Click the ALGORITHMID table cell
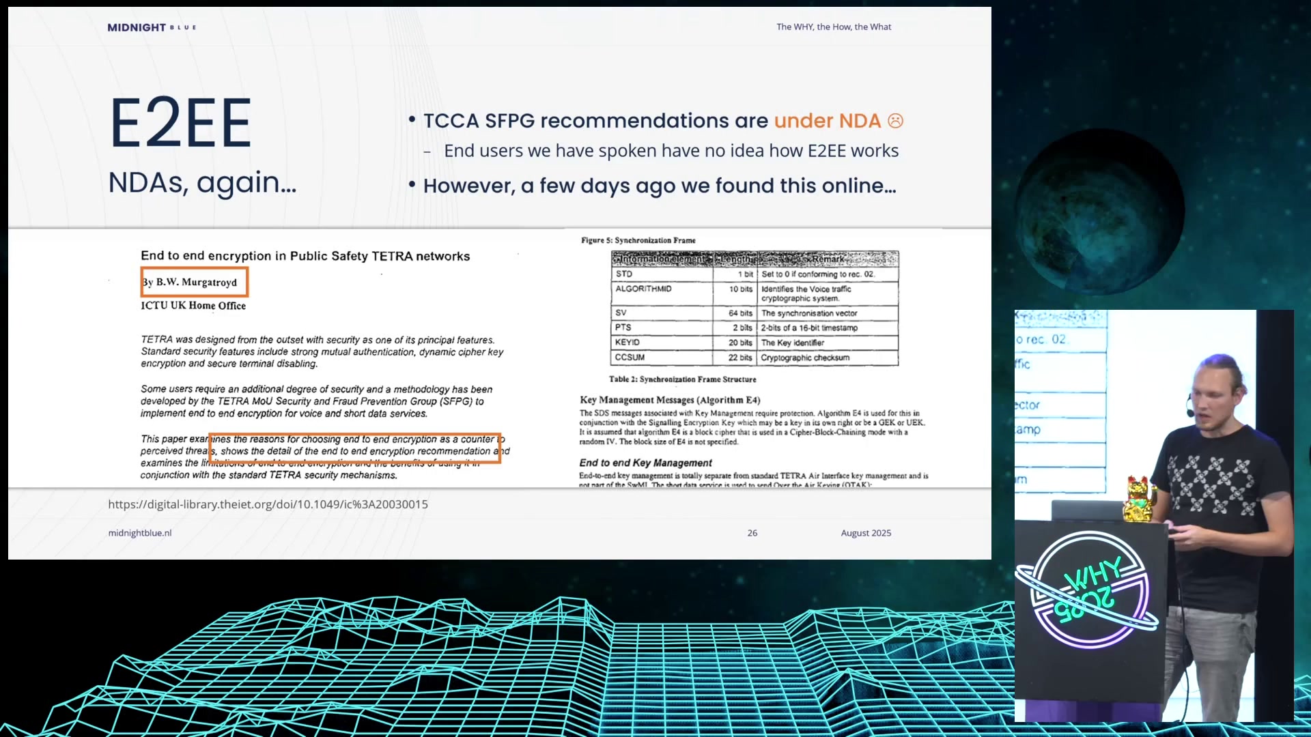The height and width of the screenshot is (737, 1311). click(662, 293)
